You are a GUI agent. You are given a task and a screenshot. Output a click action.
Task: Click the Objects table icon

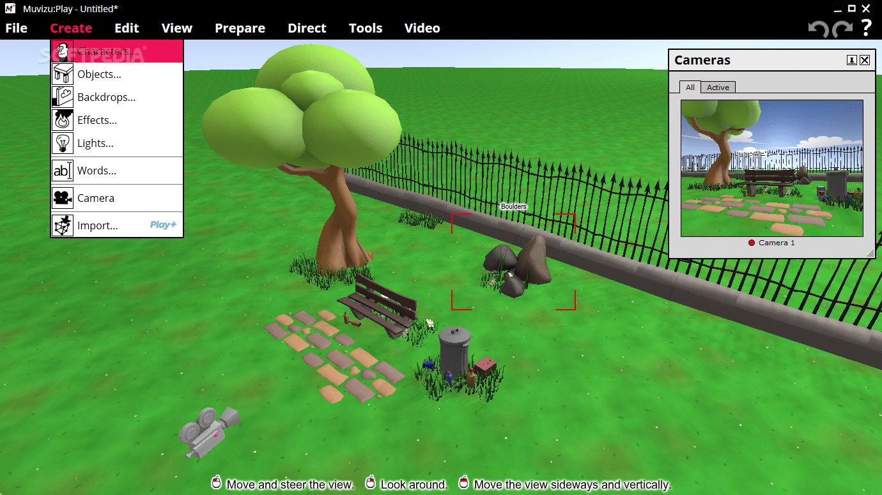(x=63, y=74)
